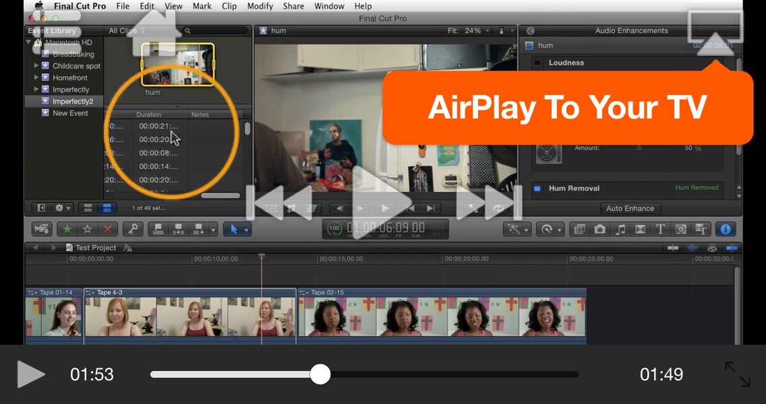
Task: Open the Music and Sound browser
Action: tap(620, 229)
